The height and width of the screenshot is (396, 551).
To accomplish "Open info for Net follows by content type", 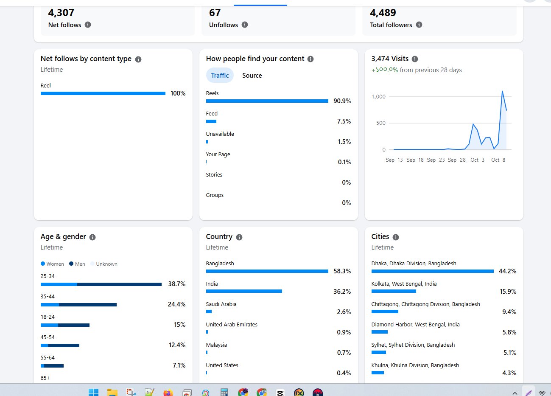I will click(x=138, y=59).
